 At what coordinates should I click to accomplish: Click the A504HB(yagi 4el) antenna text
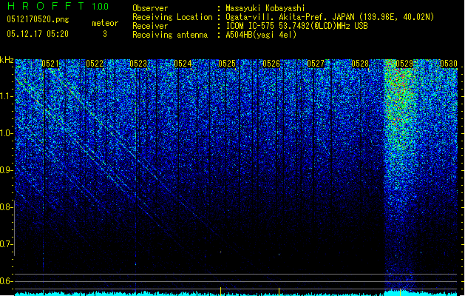point(261,35)
